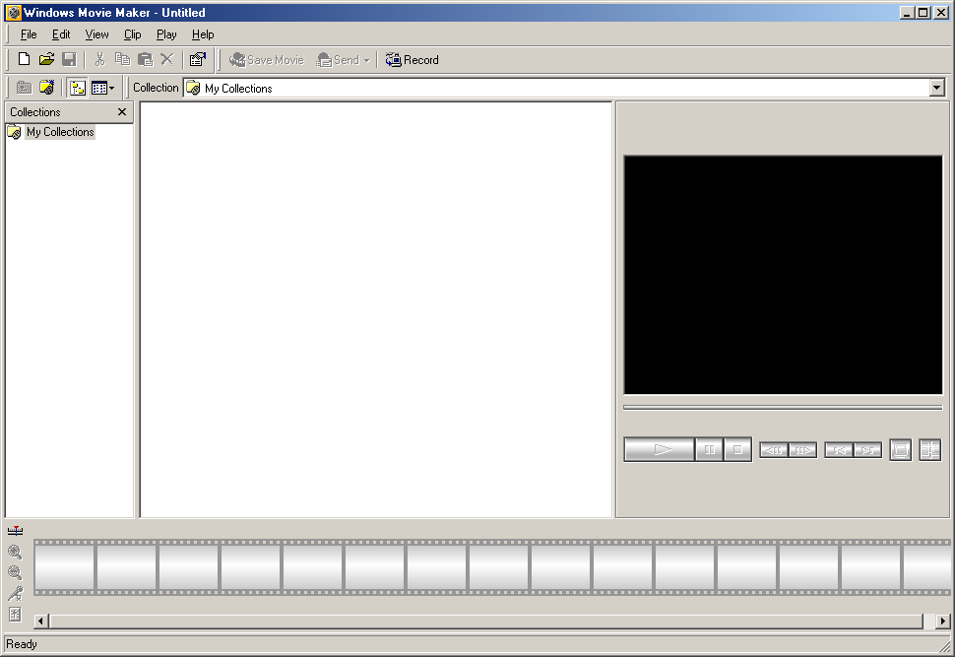Click the Cut scissors icon
The image size is (955, 657).
pos(99,59)
